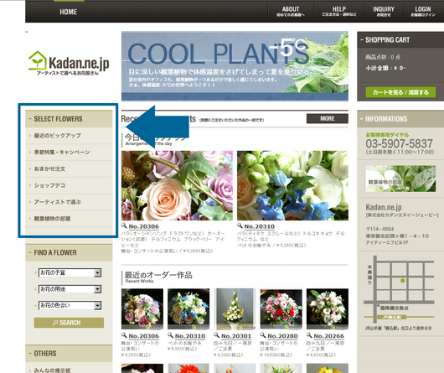The width and height of the screenshot is (444, 373).
Task: Click magnifier icon beside No.20310 large photo
Action: [x=240, y=225]
